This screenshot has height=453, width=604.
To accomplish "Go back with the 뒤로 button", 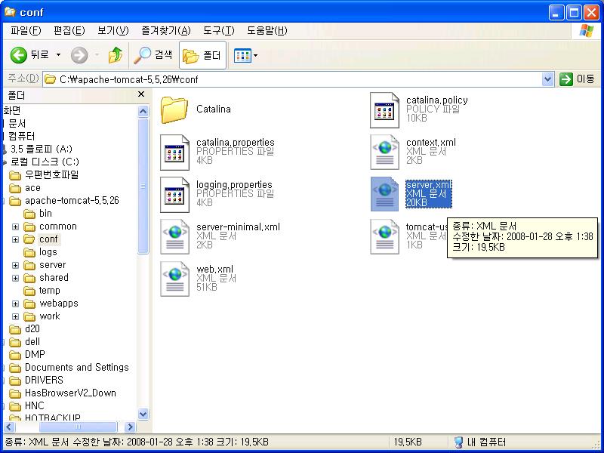I will pyautogui.click(x=29, y=55).
